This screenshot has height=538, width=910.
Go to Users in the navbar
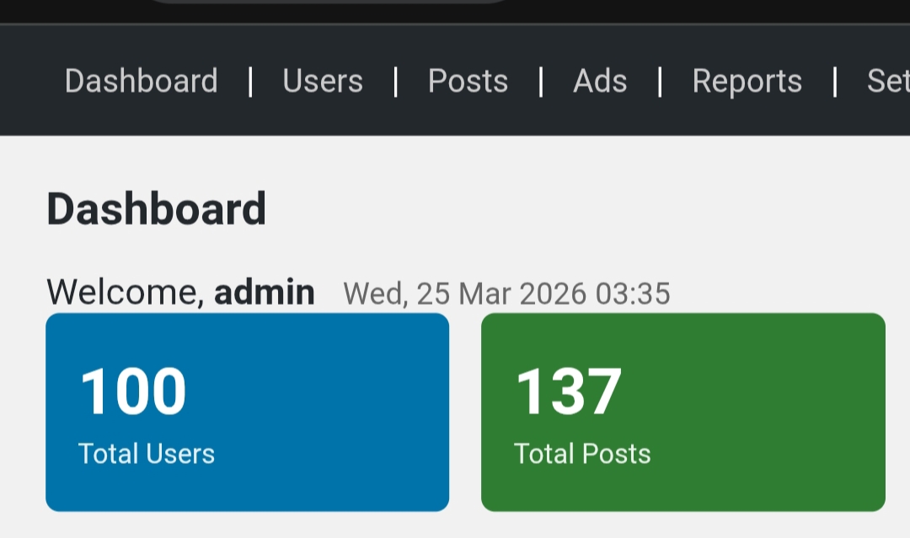click(x=323, y=82)
